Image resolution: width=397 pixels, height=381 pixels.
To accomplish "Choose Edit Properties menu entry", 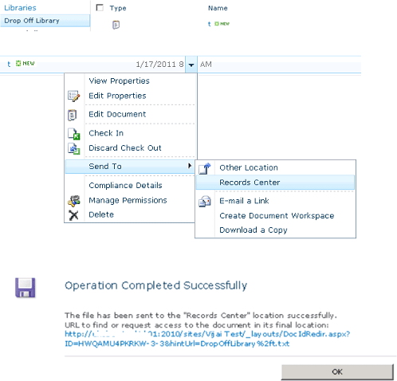I will [117, 96].
